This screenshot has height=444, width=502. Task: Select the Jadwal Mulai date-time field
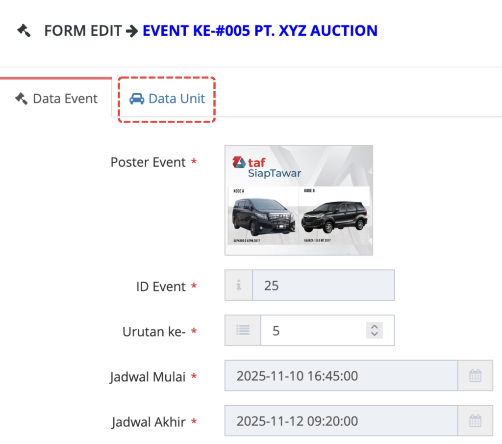tap(341, 376)
